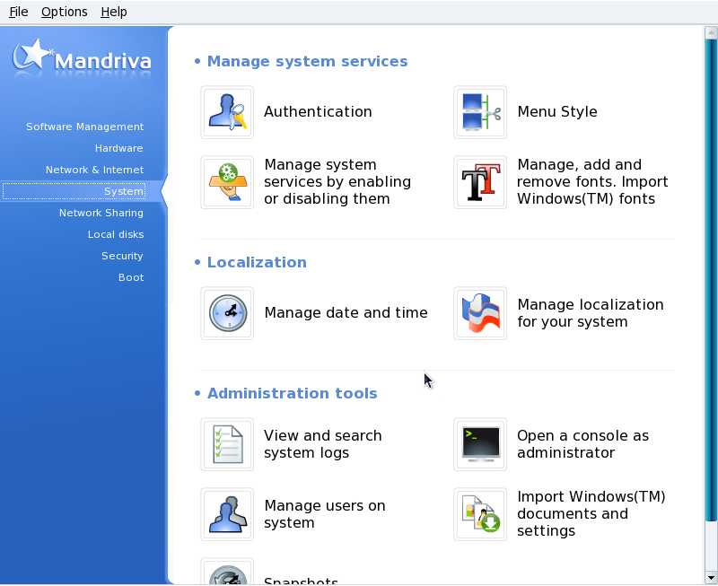Open Network Sharing category

(101, 213)
